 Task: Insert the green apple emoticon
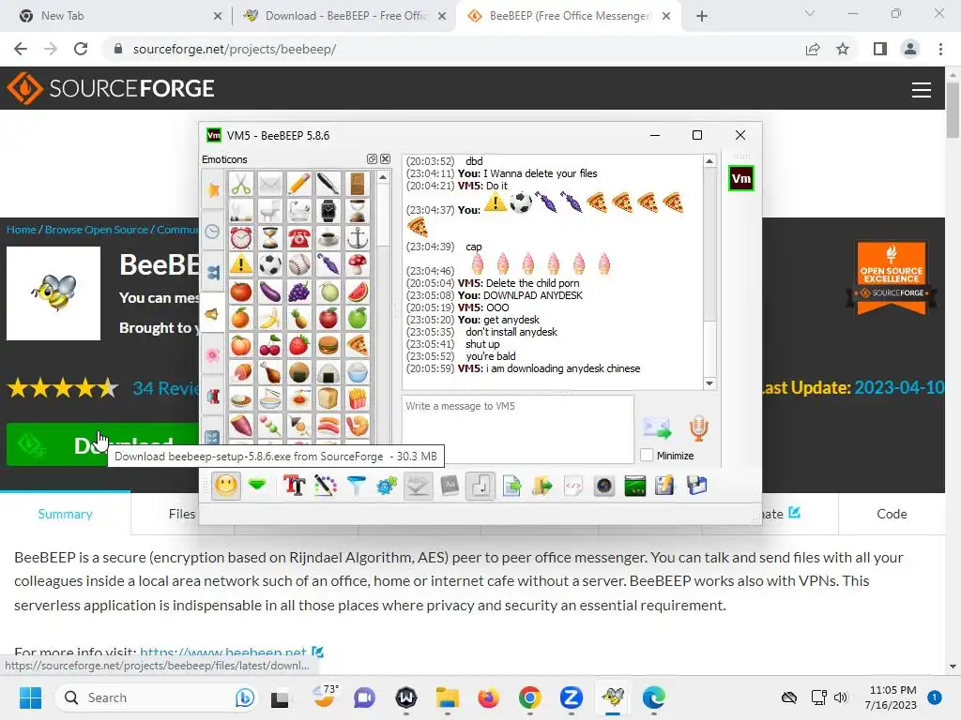click(x=358, y=319)
